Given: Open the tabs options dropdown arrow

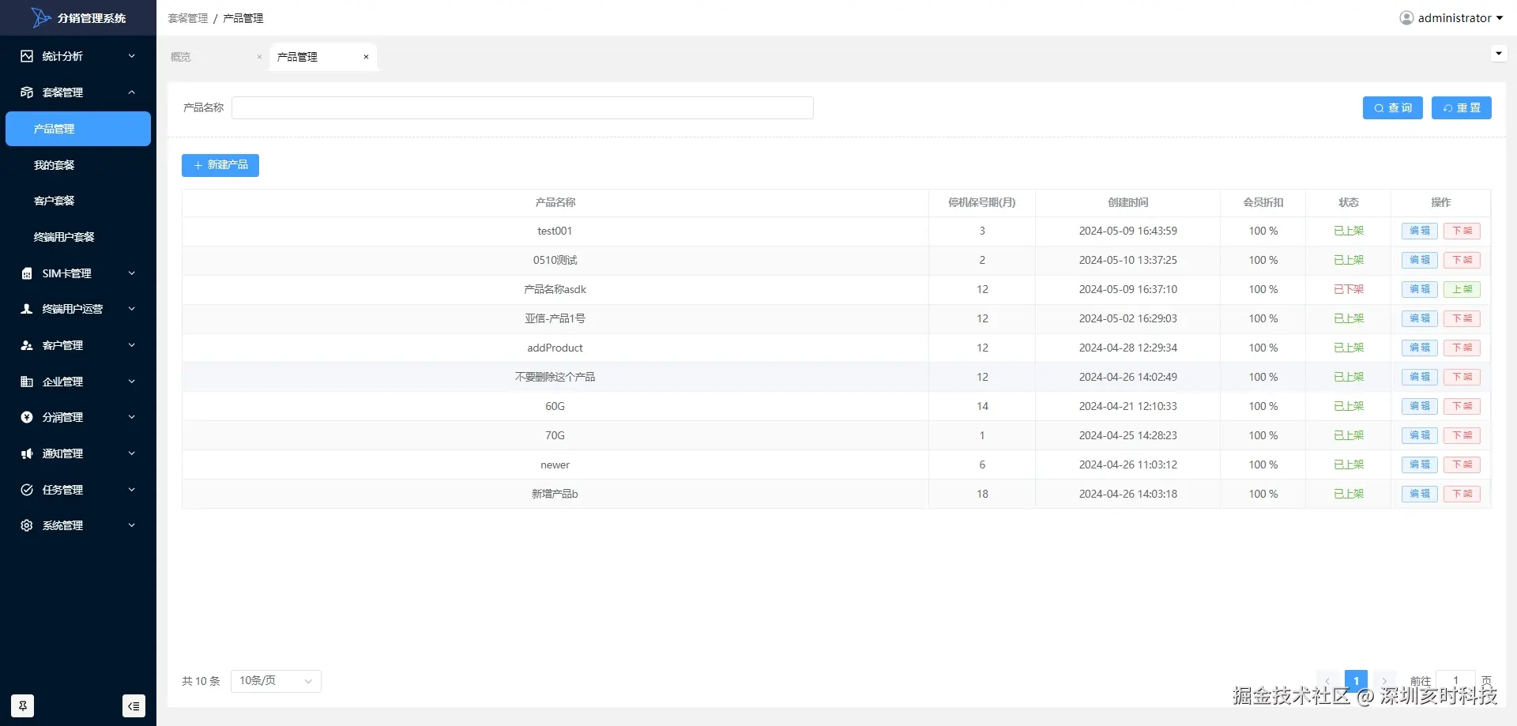Looking at the screenshot, I should [1498, 54].
